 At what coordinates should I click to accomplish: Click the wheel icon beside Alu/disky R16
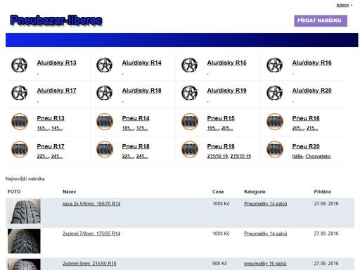point(275,65)
